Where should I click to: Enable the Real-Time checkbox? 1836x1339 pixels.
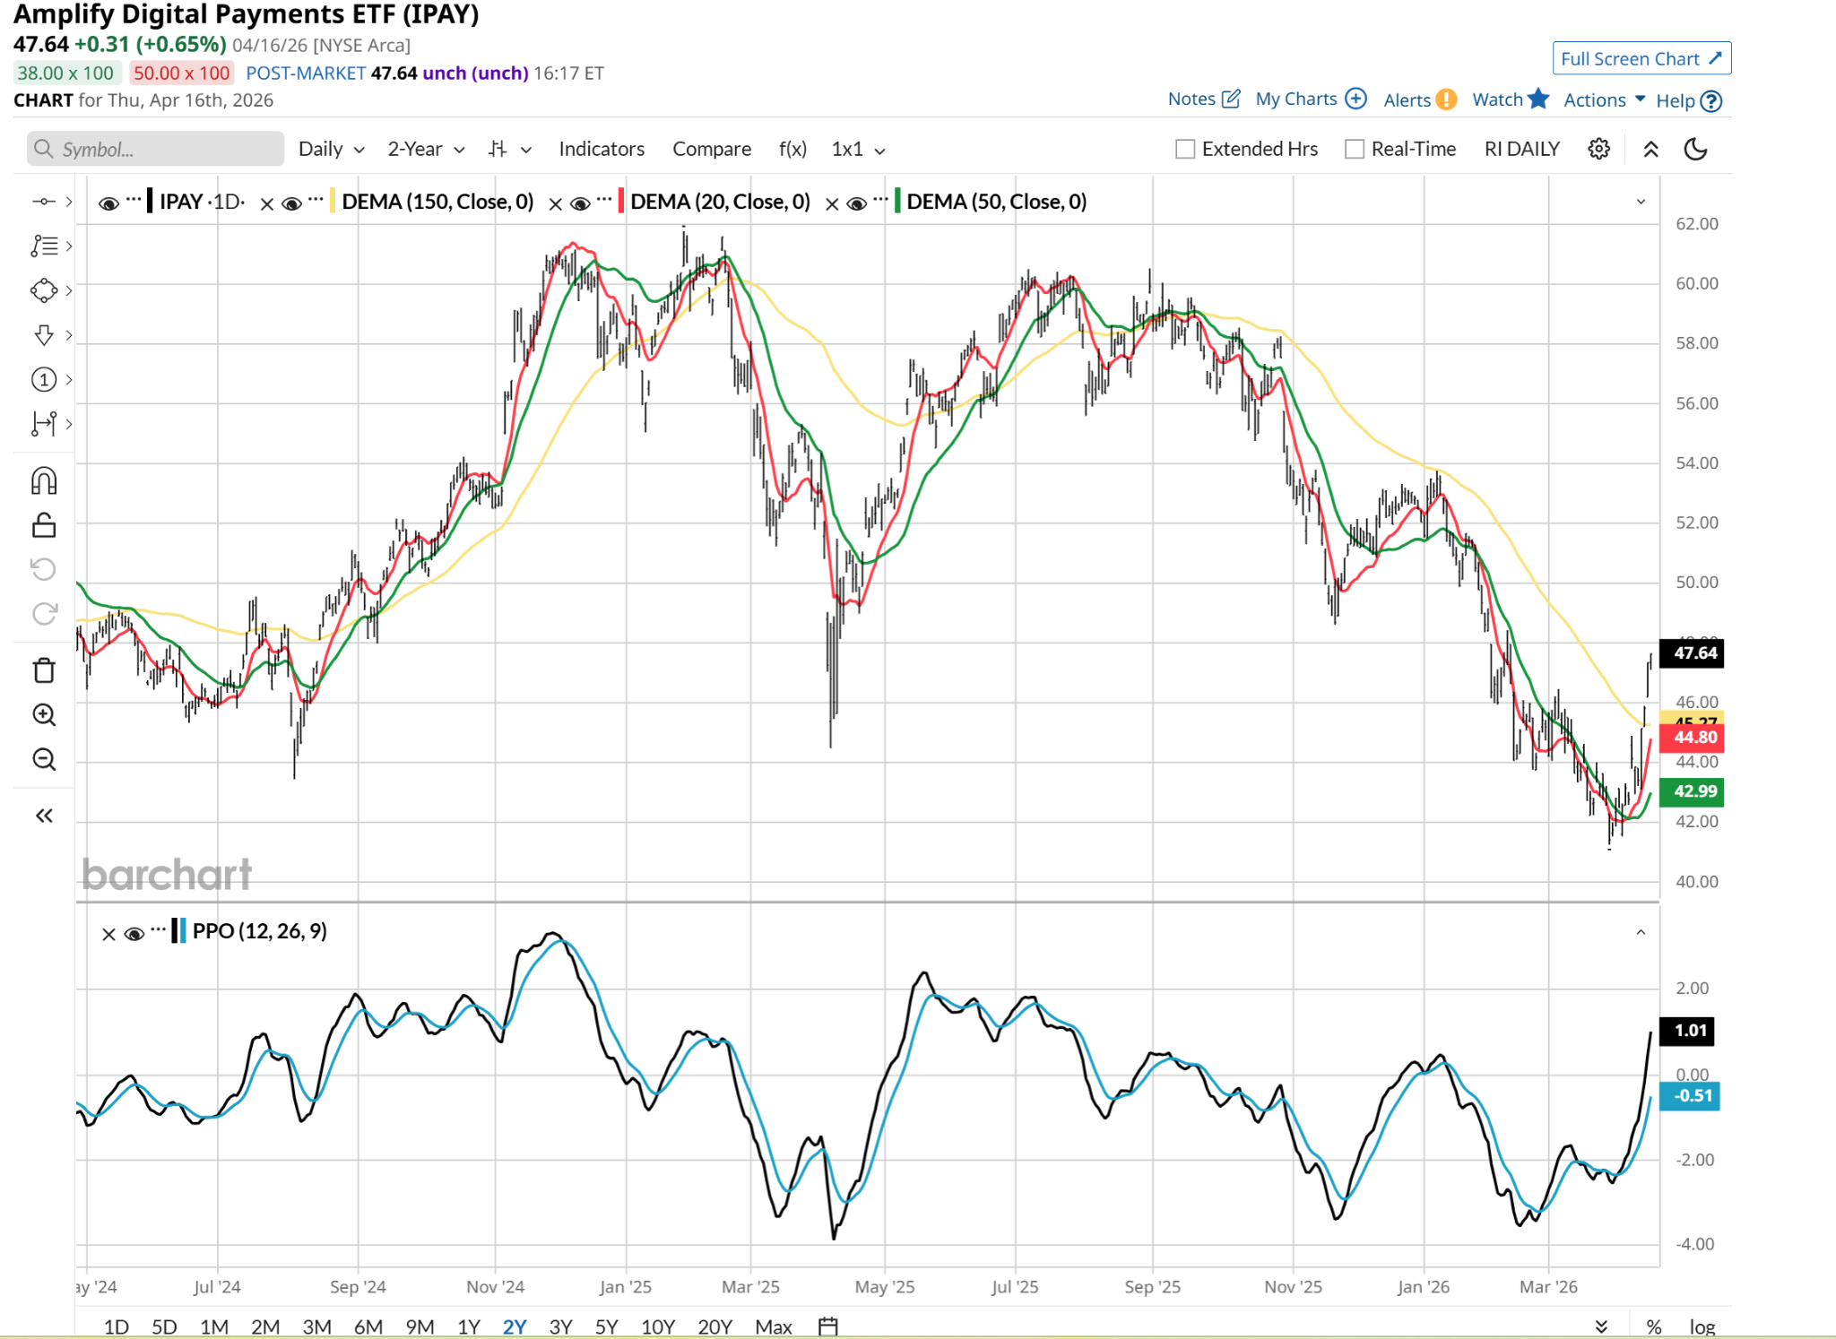click(1355, 149)
